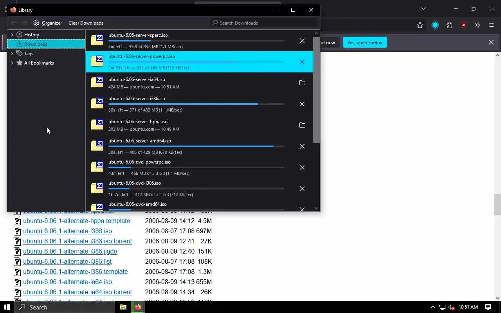The width and height of the screenshot is (501, 313).
Task: Expand the Tags tree item
Action: coord(12,53)
